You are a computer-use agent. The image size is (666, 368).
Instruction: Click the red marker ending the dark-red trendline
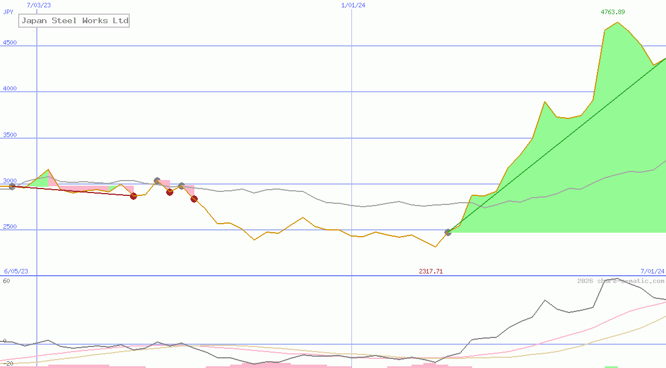(x=133, y=196)
